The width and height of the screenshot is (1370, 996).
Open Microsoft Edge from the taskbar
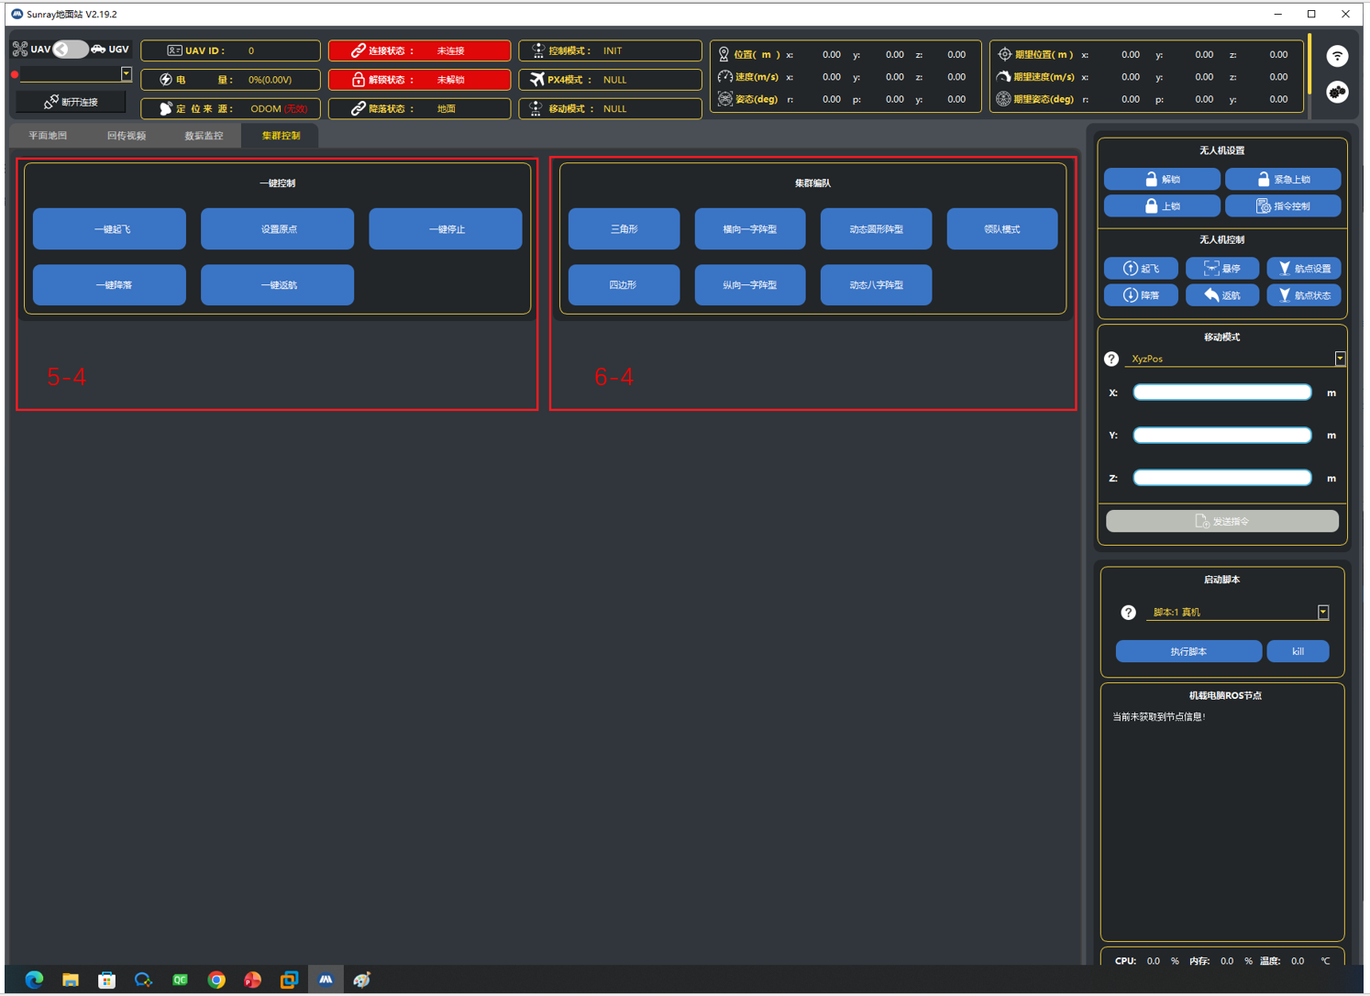point(34,979)
